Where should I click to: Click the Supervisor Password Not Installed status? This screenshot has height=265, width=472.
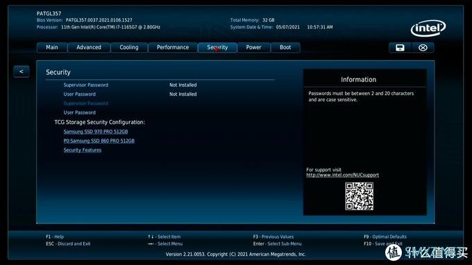point(183,85)
